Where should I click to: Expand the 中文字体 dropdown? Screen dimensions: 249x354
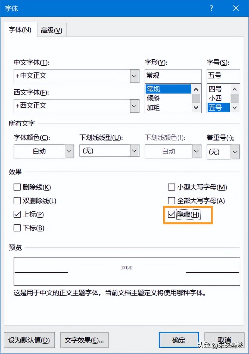click(135, 76)
